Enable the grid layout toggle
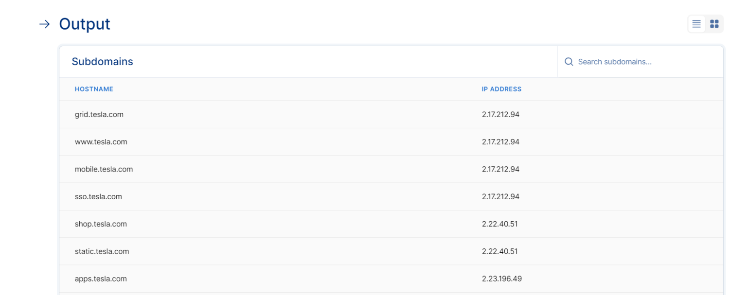 tap(713, 23)
